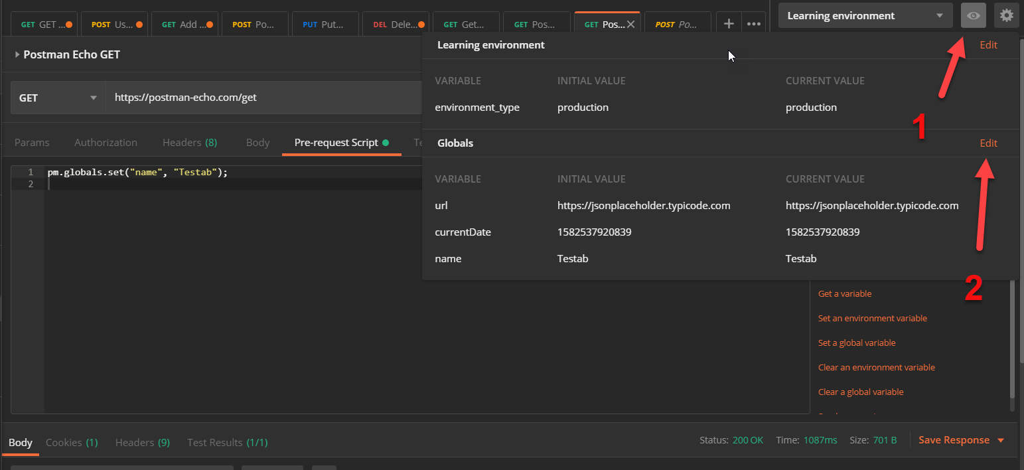Switch to the GET Get... request tab
The height and width of the screenshot is (470, 1024).
[x=466, y=25]
